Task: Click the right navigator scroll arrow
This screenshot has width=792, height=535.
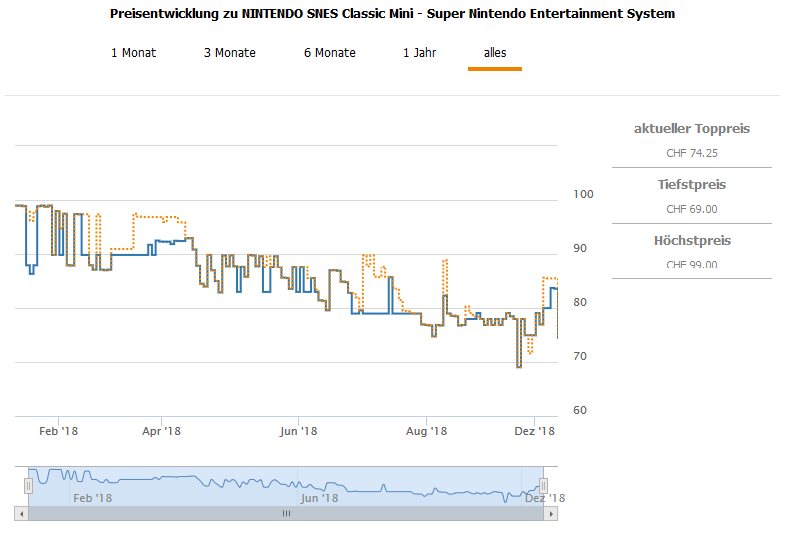Action: coord(551,513)
